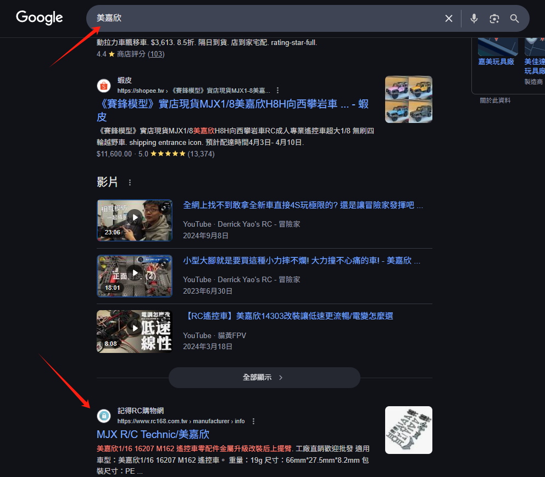Viewport: 545px width, 477px height.
Task: Open the (103) store rating reviews link
Action: (x=156, y=54)
